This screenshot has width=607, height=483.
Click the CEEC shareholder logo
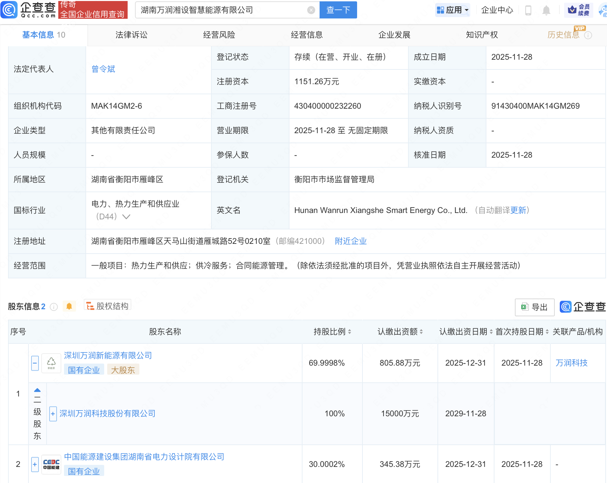51,464
